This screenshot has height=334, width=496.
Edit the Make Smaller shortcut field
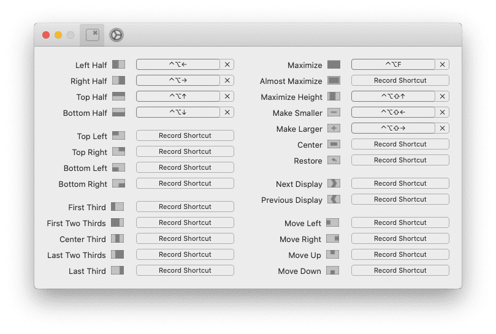393,112
